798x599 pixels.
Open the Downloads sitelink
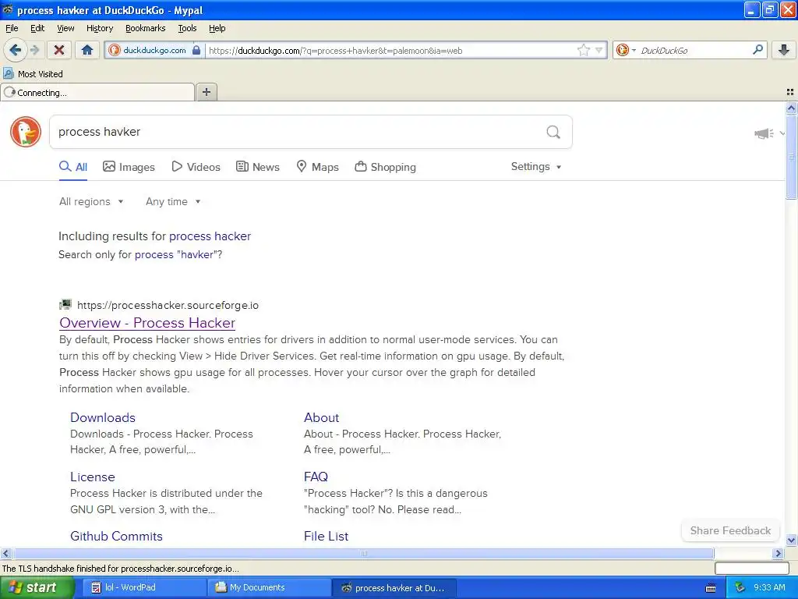coord(102,418)
